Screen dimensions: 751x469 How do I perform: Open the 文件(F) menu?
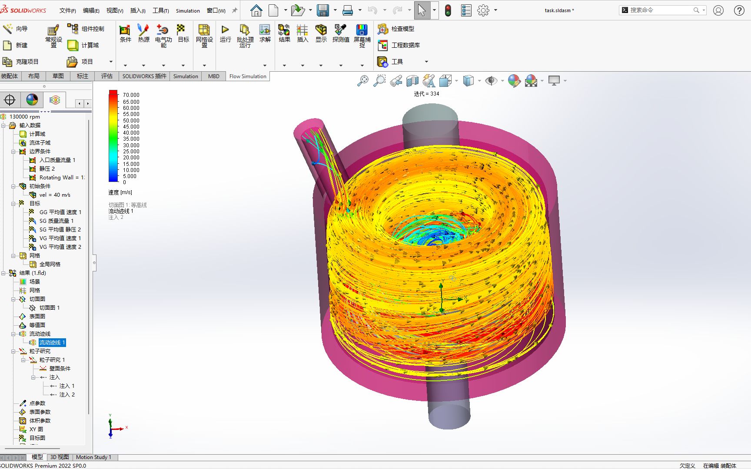click(x=67, y=10)
